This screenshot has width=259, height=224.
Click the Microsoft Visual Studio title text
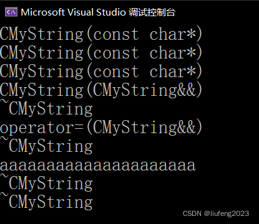[x=73, y=12]
